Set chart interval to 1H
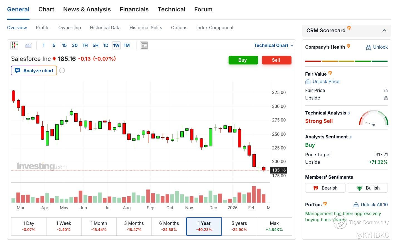This screenshot has width=397, height=244. click(85, 45)
